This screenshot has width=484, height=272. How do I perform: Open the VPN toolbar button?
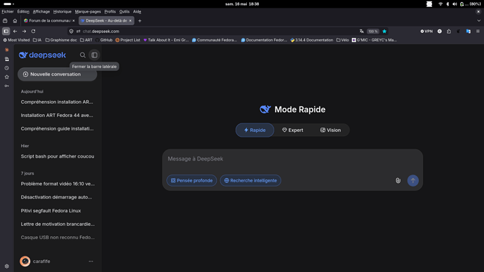pos(426,31)
